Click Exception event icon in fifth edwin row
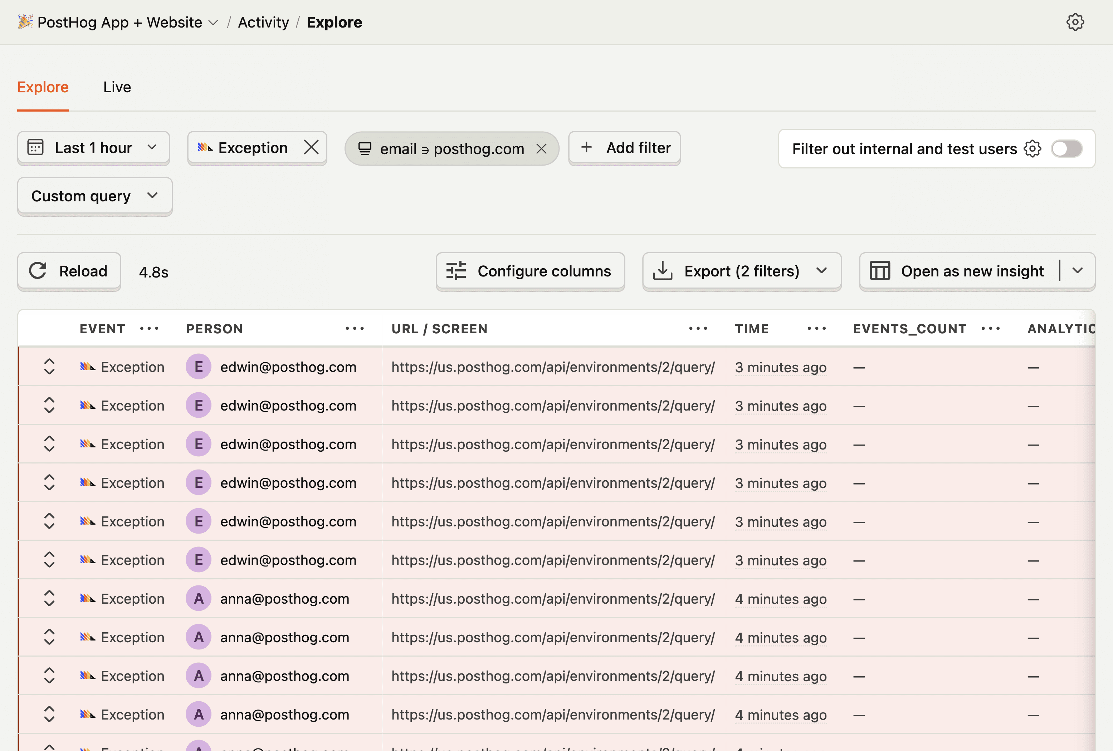This screenshot has height=751, width=1113. [88, 521]
